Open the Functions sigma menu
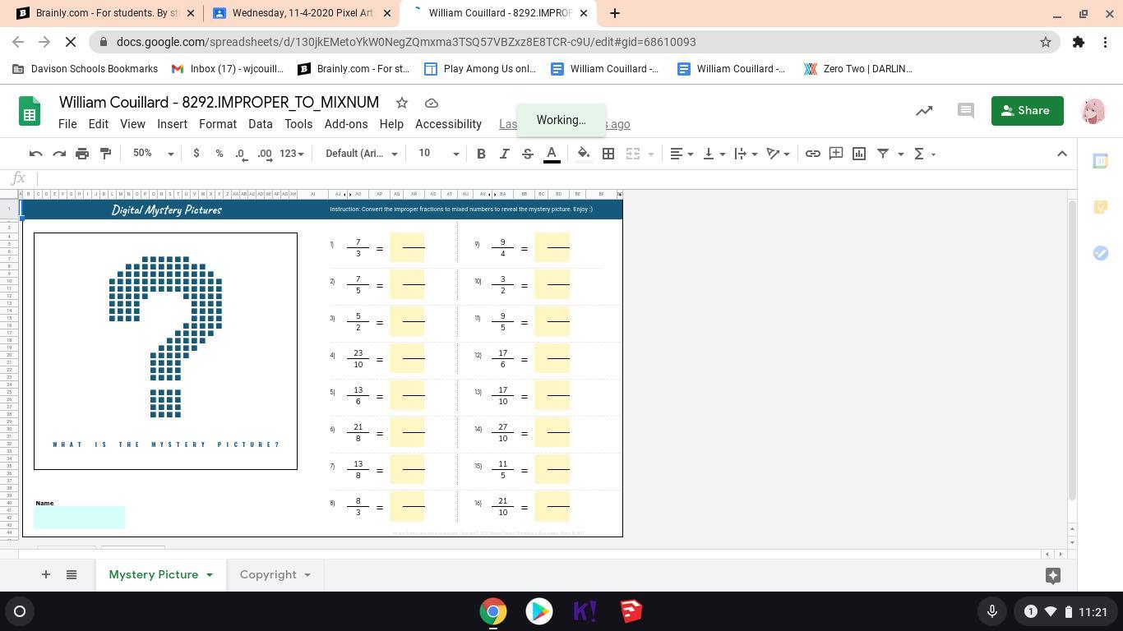This screenshot has width=1123, height=631. [924, 154]
